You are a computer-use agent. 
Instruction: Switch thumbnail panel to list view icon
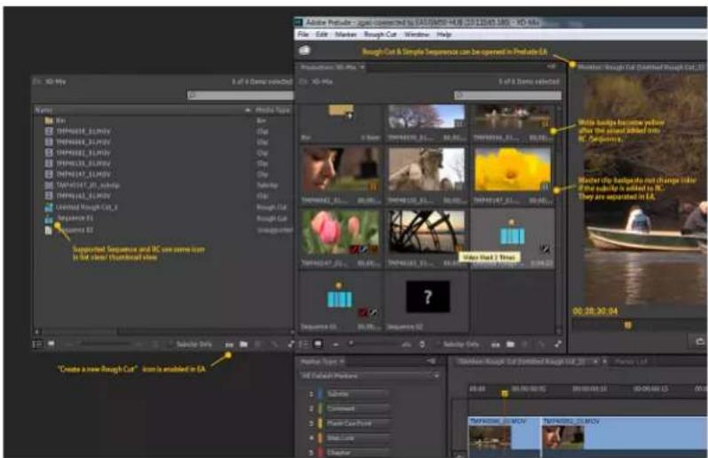pyautogui.click(x=303, y=345)
